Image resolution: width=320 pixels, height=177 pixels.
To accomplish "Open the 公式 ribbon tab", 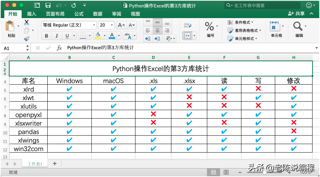I will pyautogui.click(x=79, y=14).
